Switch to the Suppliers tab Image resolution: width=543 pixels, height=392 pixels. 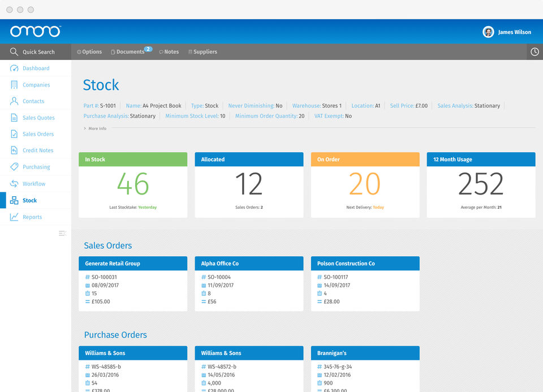pyautogui.click(x=203, y=51)
